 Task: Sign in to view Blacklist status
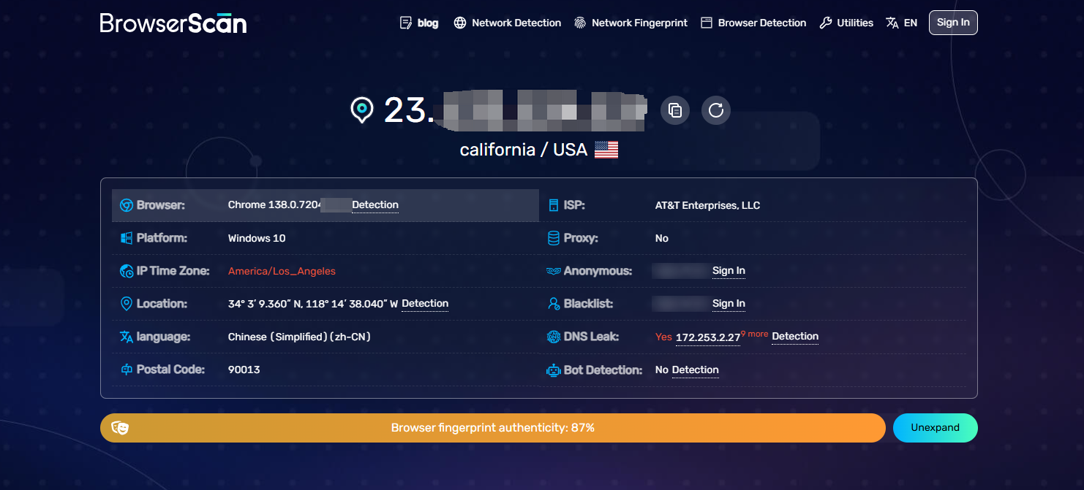tap(729, 304)
